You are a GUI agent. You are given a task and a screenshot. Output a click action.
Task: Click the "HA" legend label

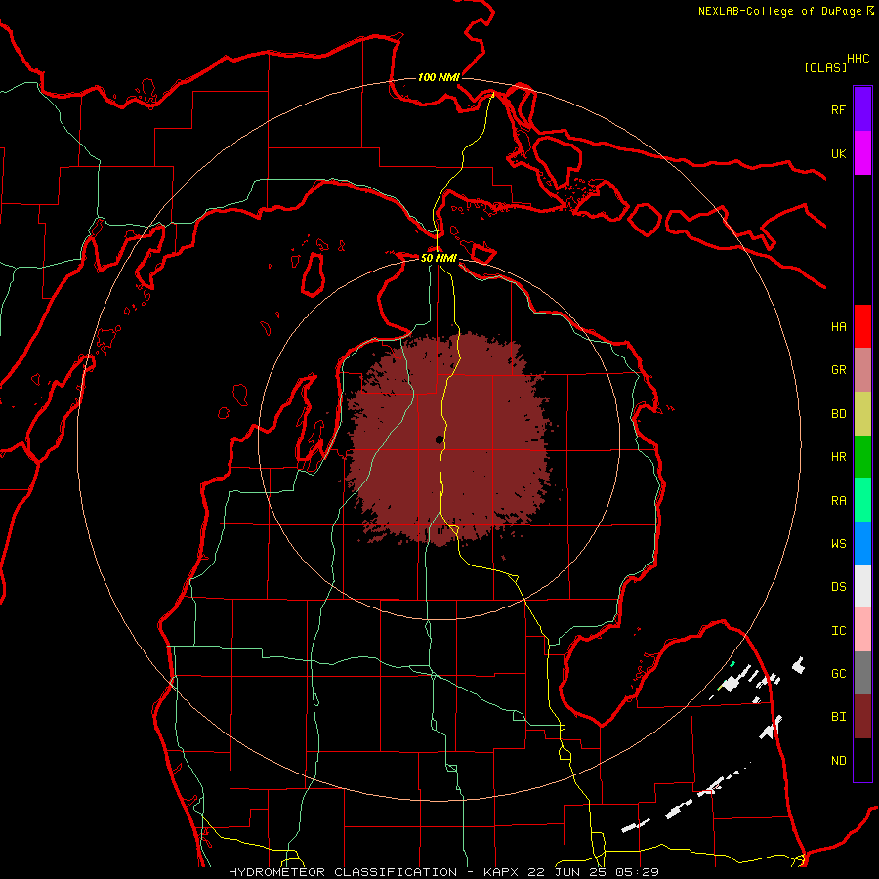pos(838,326)
